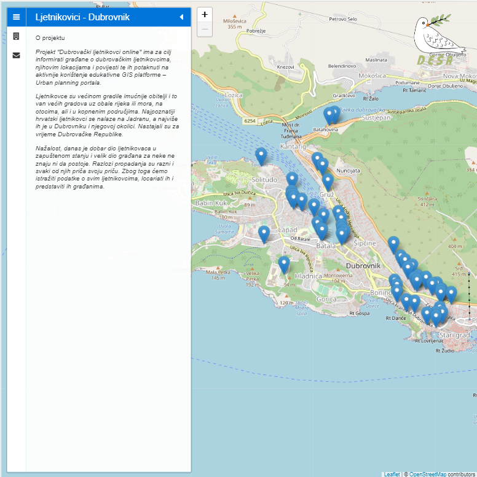Click the Ljetnikovici - Dubrovnik sidebar title

(x=82, y=17)
